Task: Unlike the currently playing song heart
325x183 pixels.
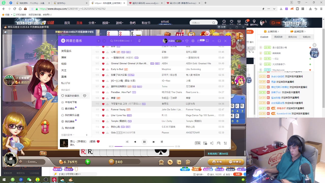Action: pyautogui.click(x=98, y=142)
